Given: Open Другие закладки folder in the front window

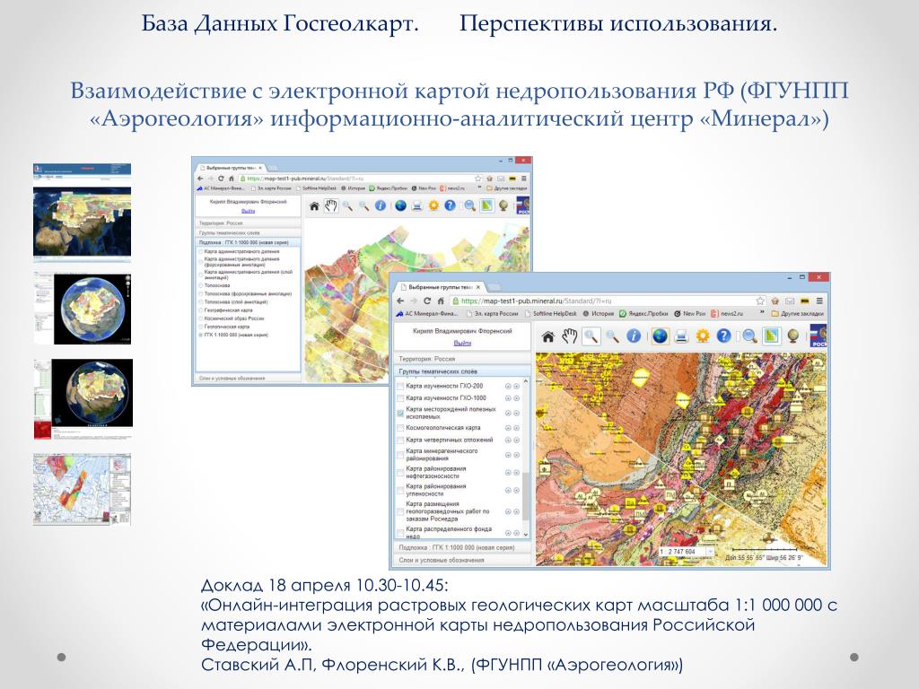Looking at the screenshot, I should tap(797, 313).
